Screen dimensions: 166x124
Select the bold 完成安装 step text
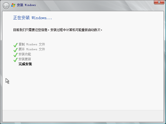[25, 64]
